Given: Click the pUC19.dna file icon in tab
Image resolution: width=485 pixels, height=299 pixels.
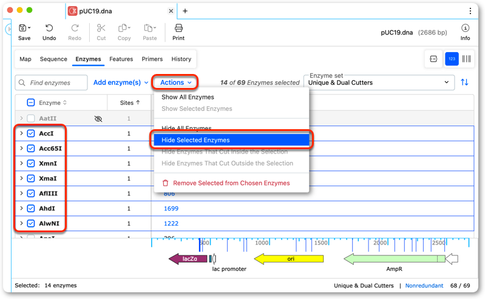Looking at the screenshot, I should (73, 11).
